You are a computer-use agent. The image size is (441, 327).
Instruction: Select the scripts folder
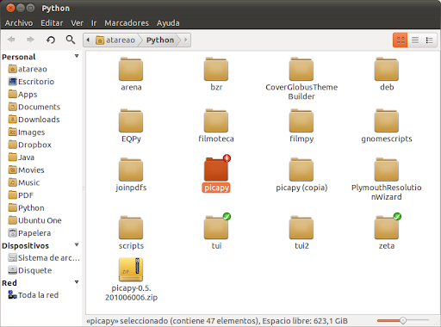[x=131, y=232]
